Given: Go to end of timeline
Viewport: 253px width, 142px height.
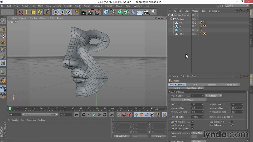Looking at the screenshot, I should (x=112, y=115).
